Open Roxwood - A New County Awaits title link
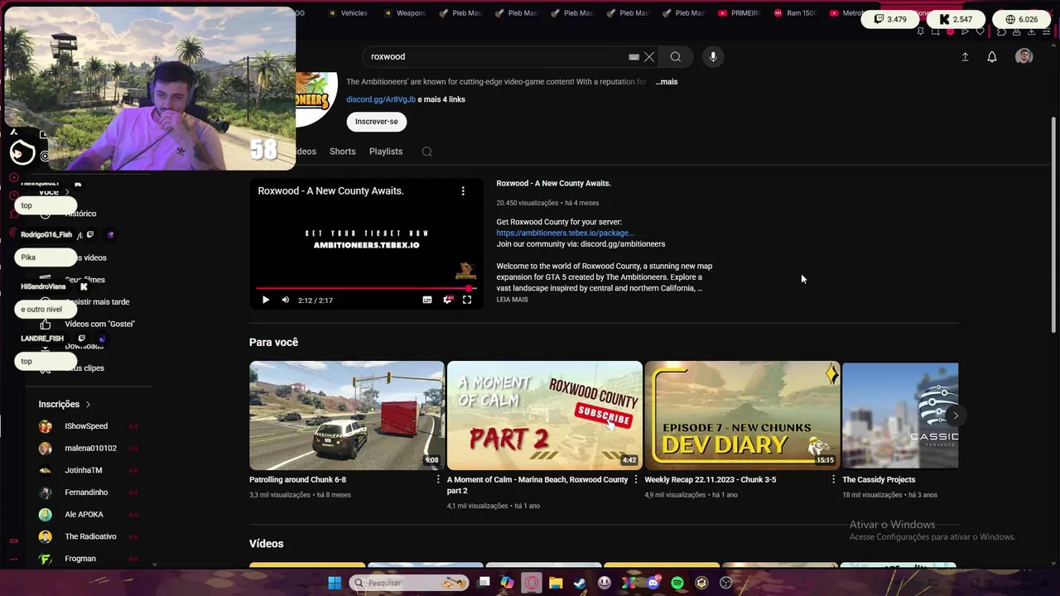This screenshot has width=1060, height=596. tap(553, 184)
